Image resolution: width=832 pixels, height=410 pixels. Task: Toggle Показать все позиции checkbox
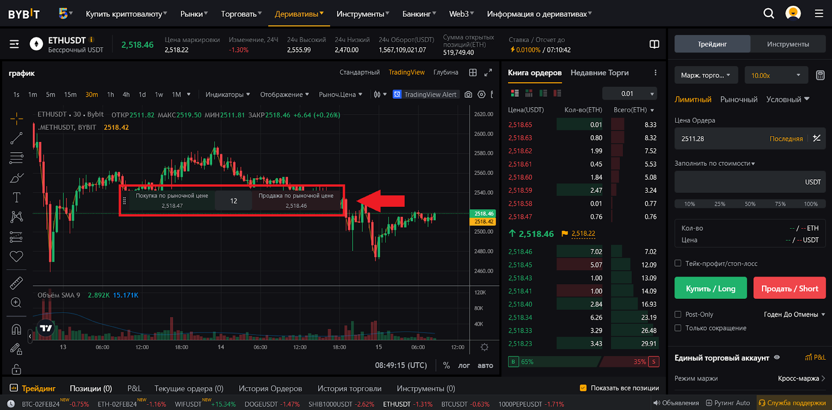click(583, 388)
